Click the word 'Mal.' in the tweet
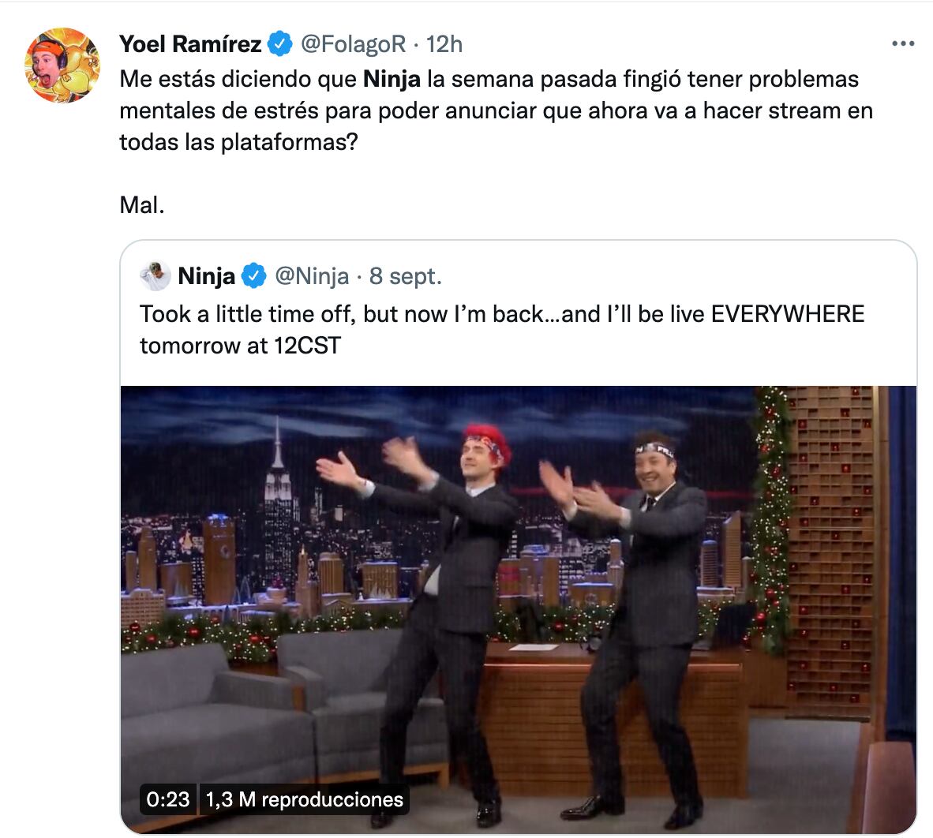This screenshot has width=933, height=838. coord(142,205)
